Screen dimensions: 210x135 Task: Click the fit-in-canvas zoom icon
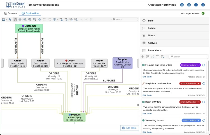click(x=39, y=20)
